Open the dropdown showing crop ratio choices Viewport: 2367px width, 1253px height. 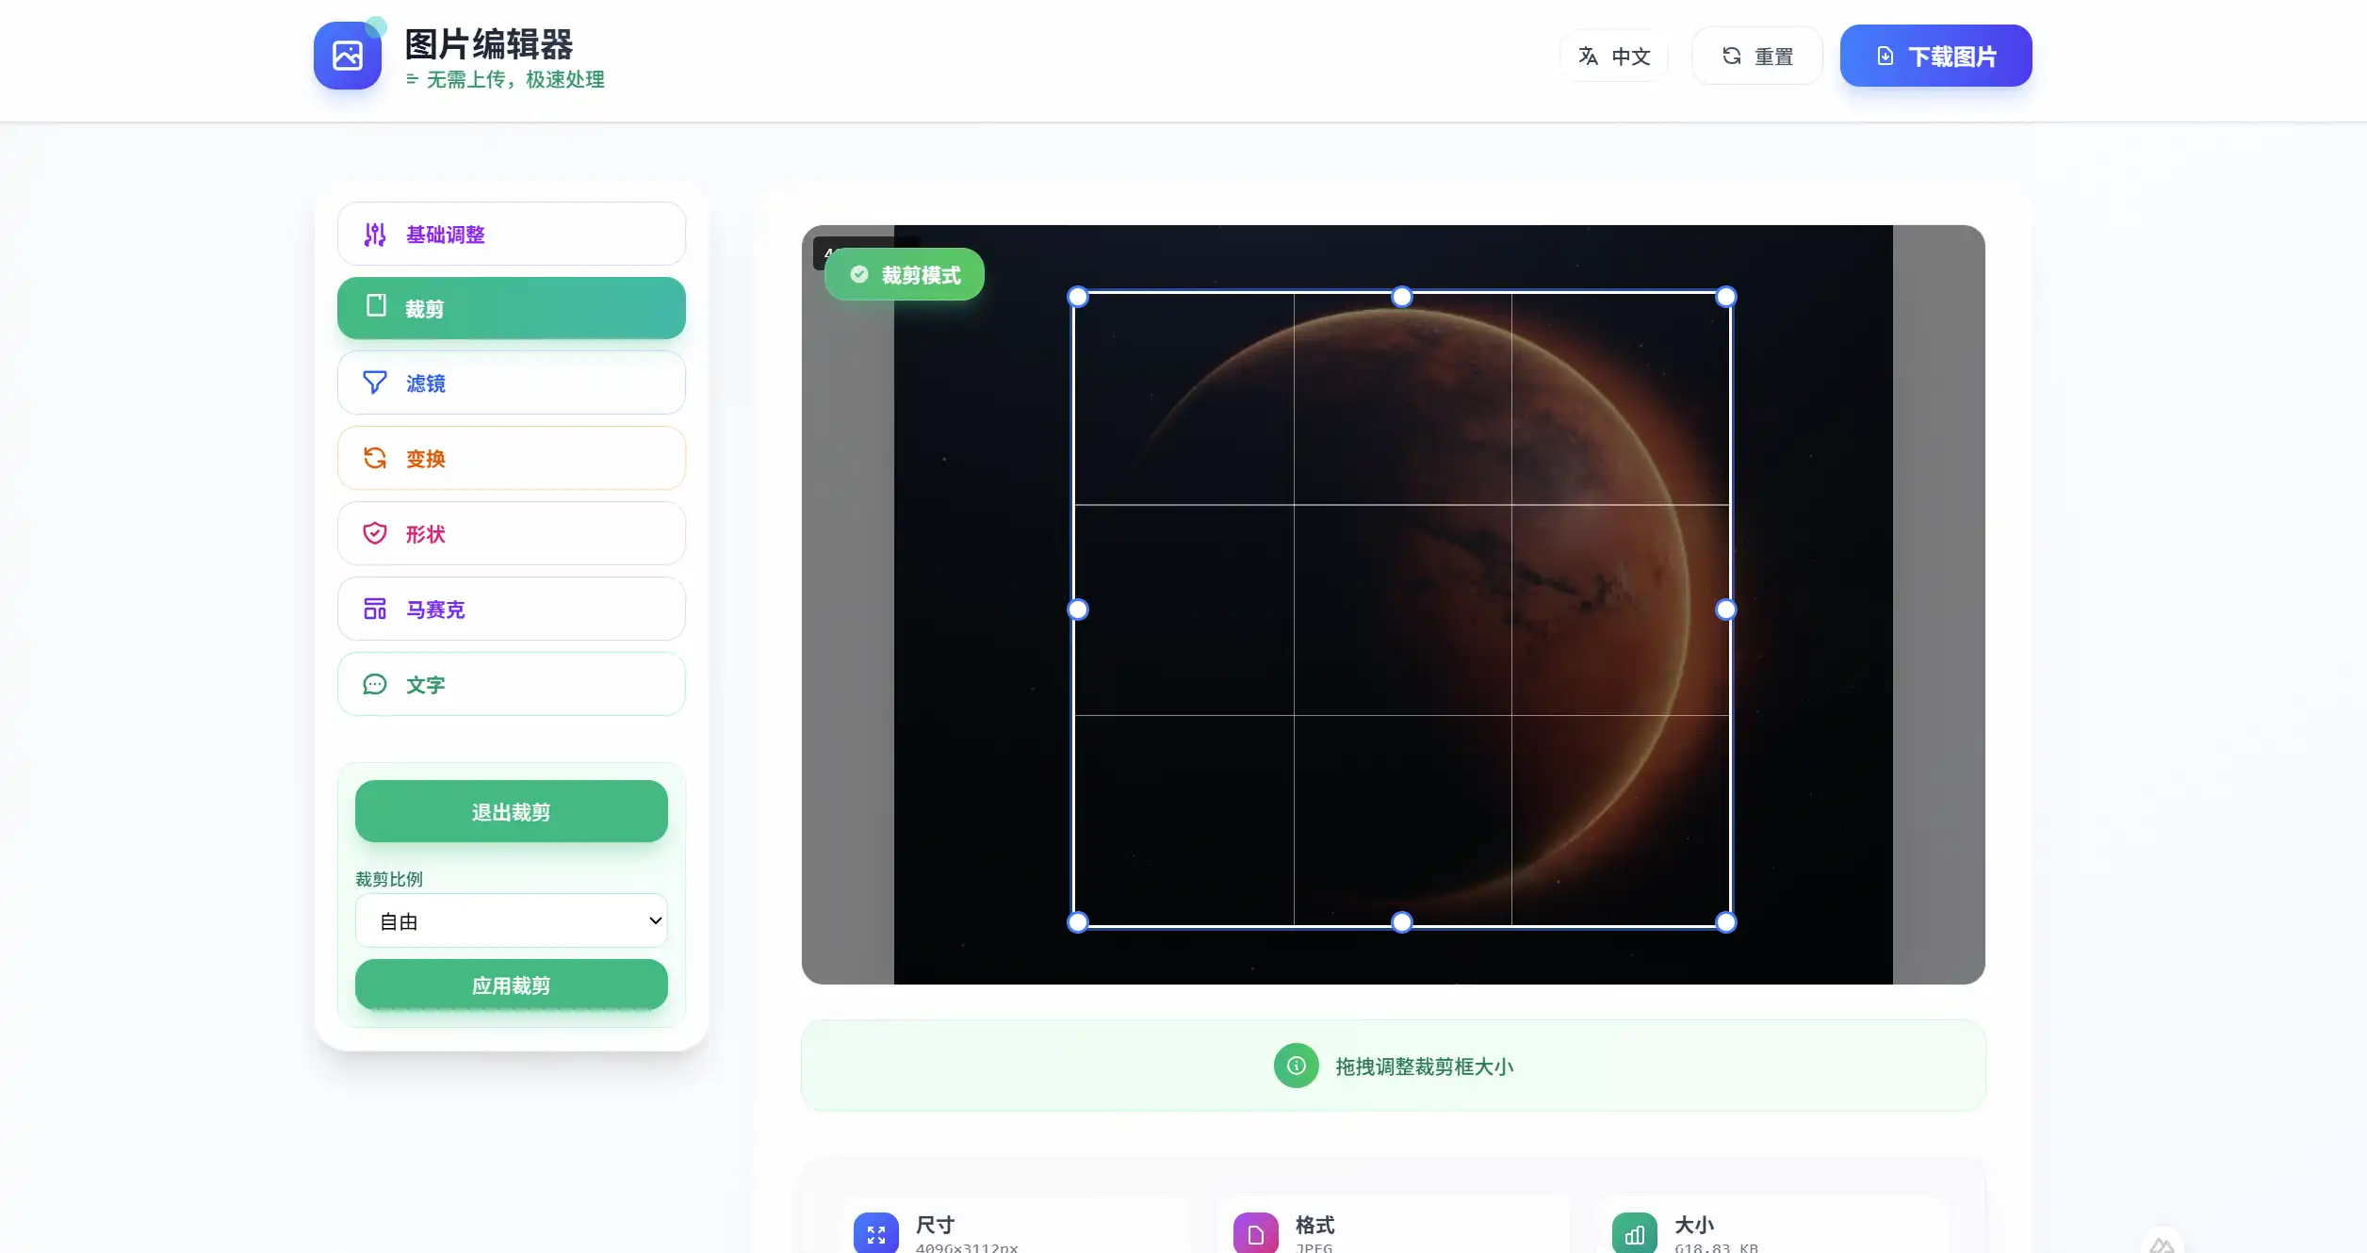coord(511,920)
